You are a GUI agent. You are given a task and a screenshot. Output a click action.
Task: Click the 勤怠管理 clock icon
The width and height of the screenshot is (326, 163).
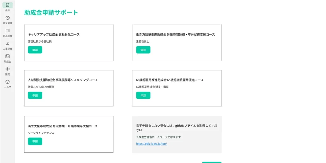pyautogui.click(x=7, y=18)
